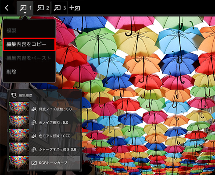
Task: Click 削除 to delete this version
Action: tap(11, 72)
